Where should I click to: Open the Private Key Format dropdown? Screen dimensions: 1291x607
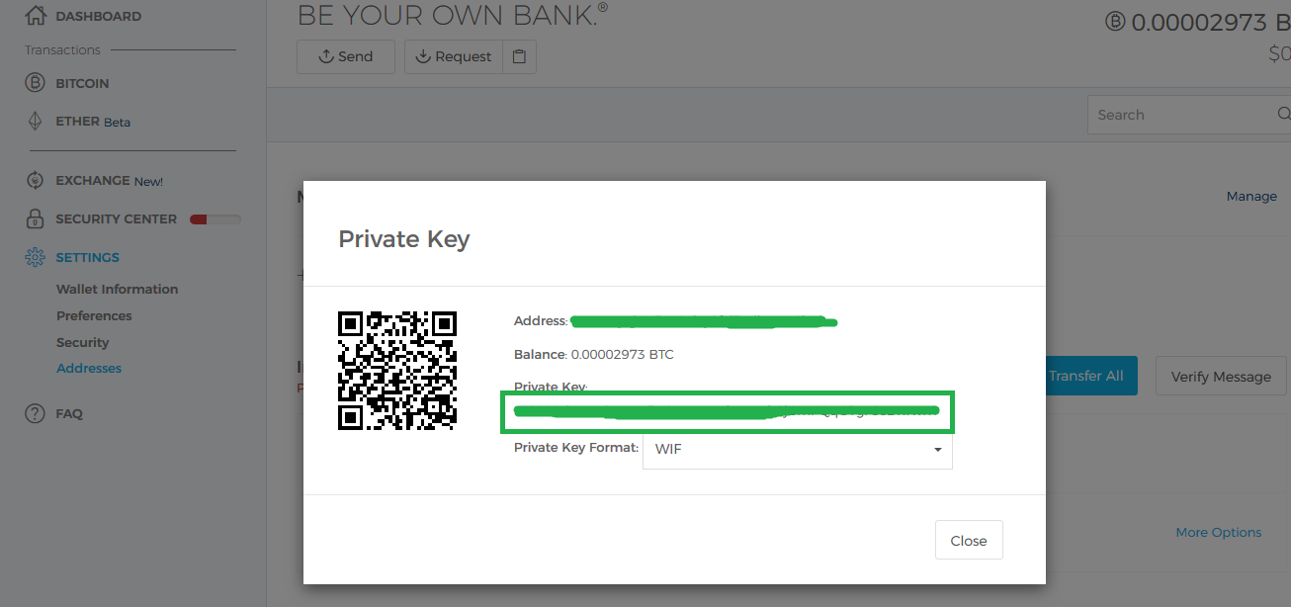click(x=797, y=449)
